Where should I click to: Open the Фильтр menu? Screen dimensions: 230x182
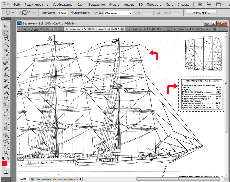point(114,5)
